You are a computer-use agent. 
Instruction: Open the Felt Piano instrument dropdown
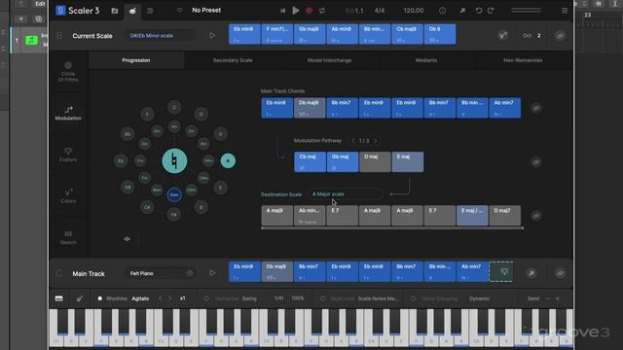160,273
